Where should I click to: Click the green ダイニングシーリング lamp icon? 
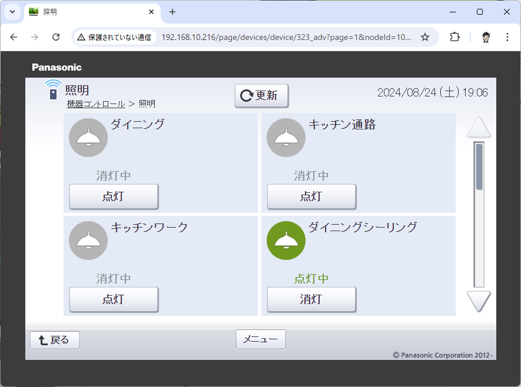tap(286, 241)
